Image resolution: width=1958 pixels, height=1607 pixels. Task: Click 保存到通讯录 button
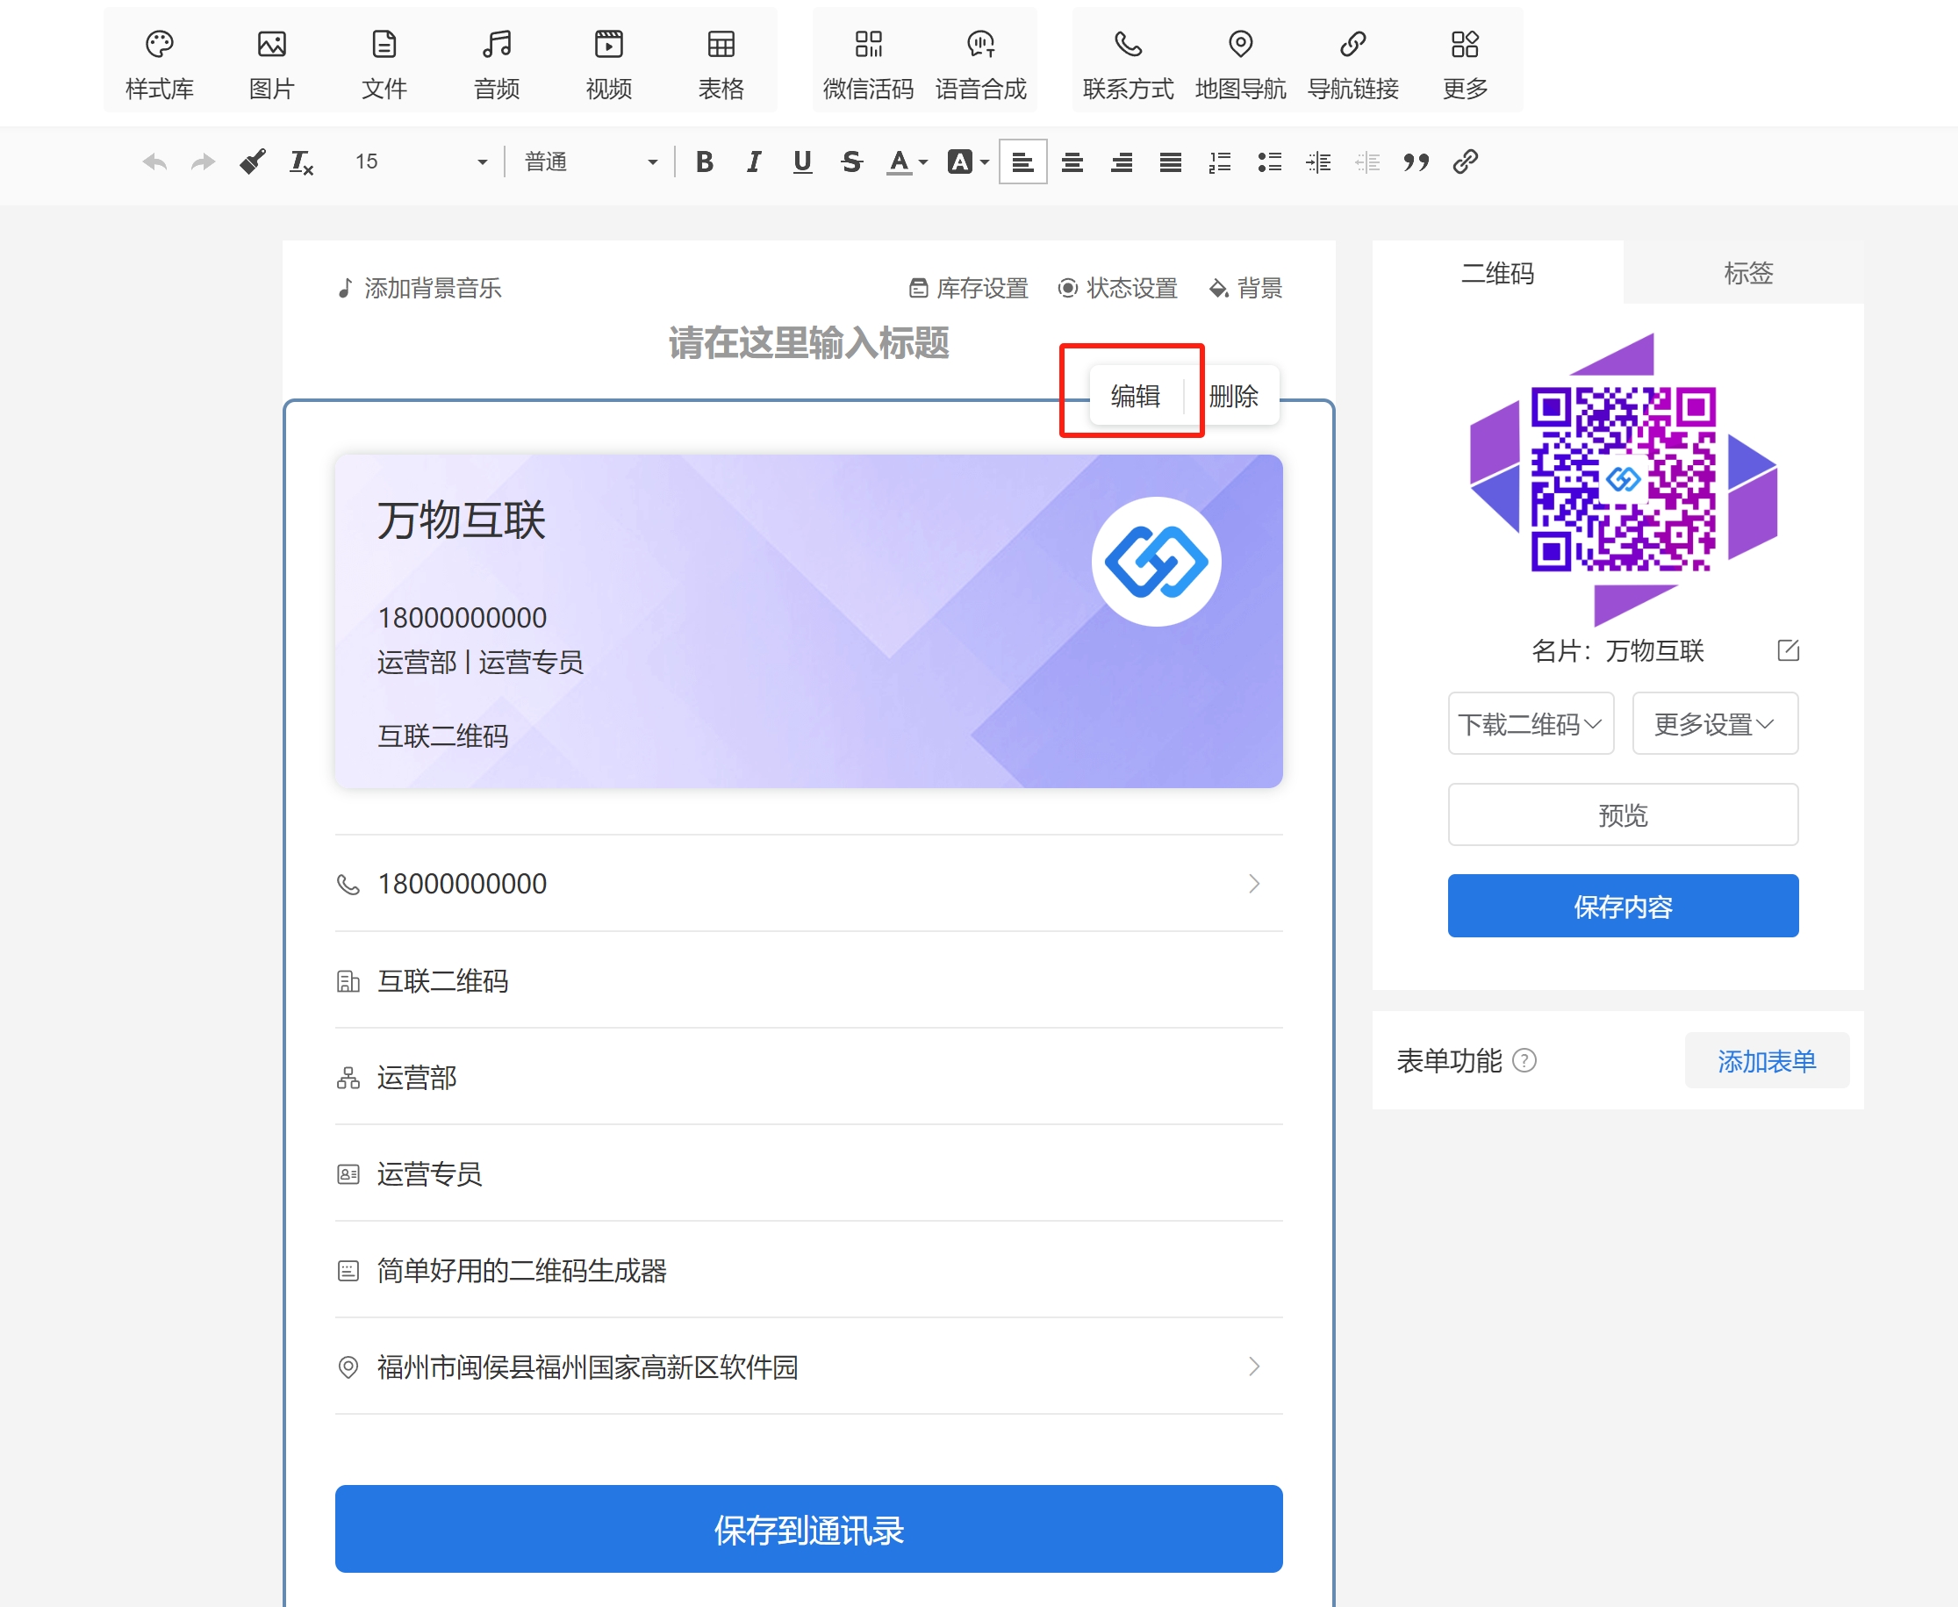(x=808, y=1529)
